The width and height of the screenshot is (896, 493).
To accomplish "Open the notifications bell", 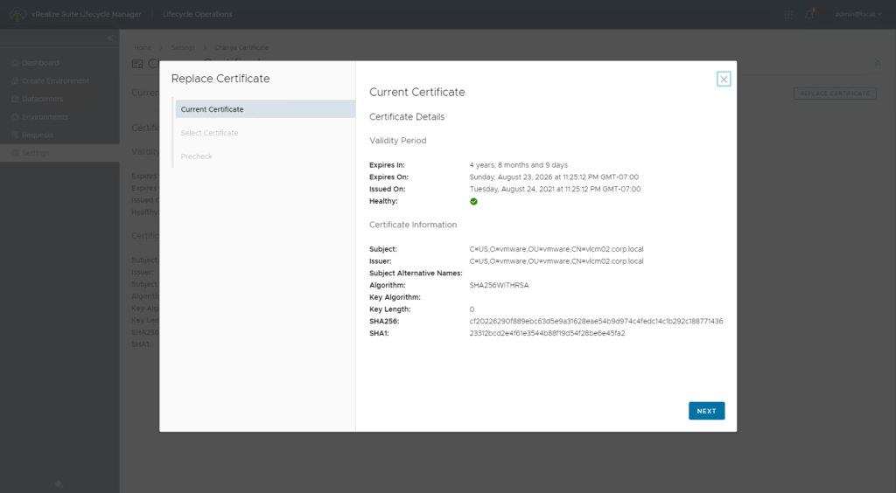I will pyautogui.click(x=810, y=14).
